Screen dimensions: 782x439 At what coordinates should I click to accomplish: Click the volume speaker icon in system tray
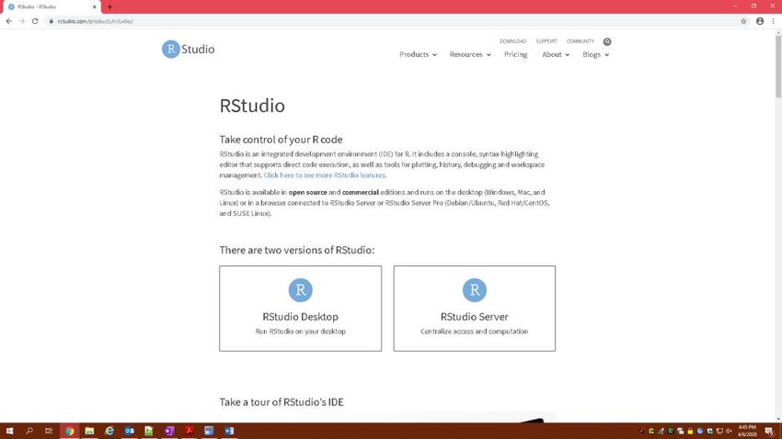tap(730, 431)
